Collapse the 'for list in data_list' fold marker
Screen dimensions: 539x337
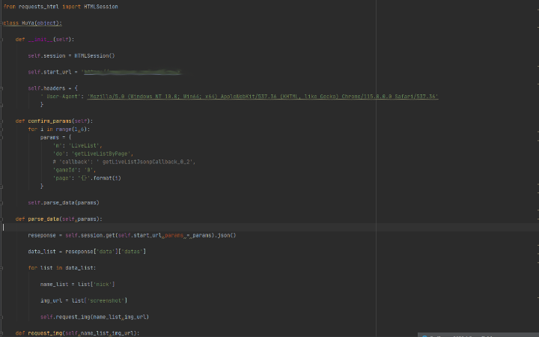tap(1, 268)
